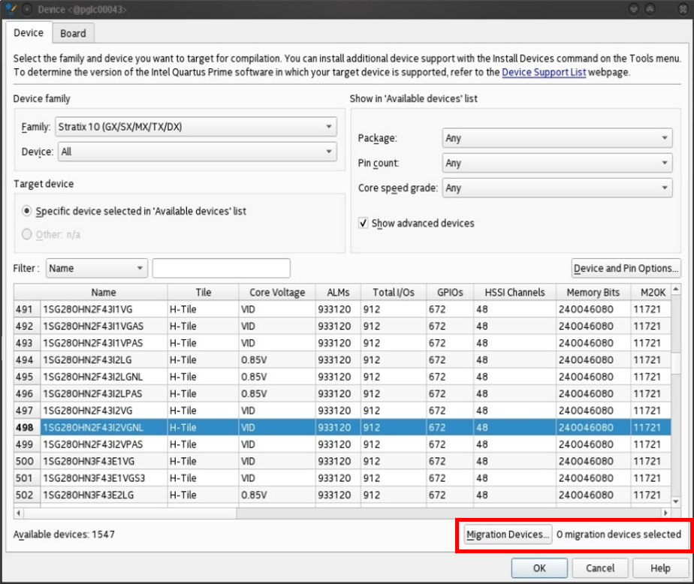This screenshot has height=584, width=694.
Task: Open Device and Pin Options
Action: point(626,268)
